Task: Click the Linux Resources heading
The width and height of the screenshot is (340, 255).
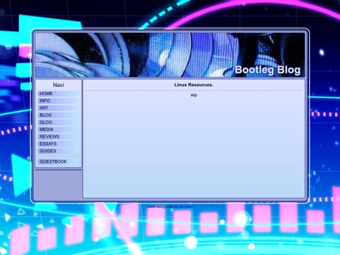Action: (x=194, y=85)
